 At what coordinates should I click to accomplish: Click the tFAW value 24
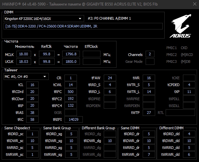(x=110, y=78)
